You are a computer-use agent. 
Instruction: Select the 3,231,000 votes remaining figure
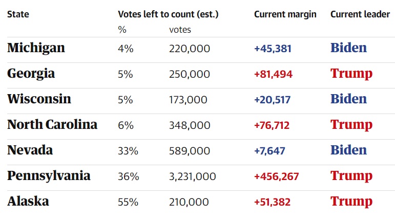(192, 176)
